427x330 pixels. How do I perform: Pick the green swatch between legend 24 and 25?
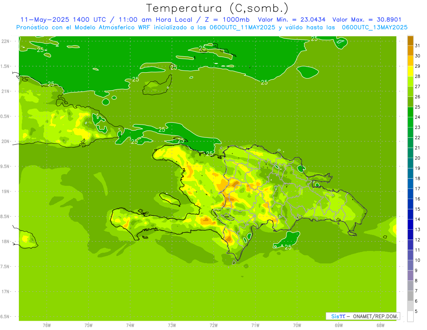coord(410,112)
